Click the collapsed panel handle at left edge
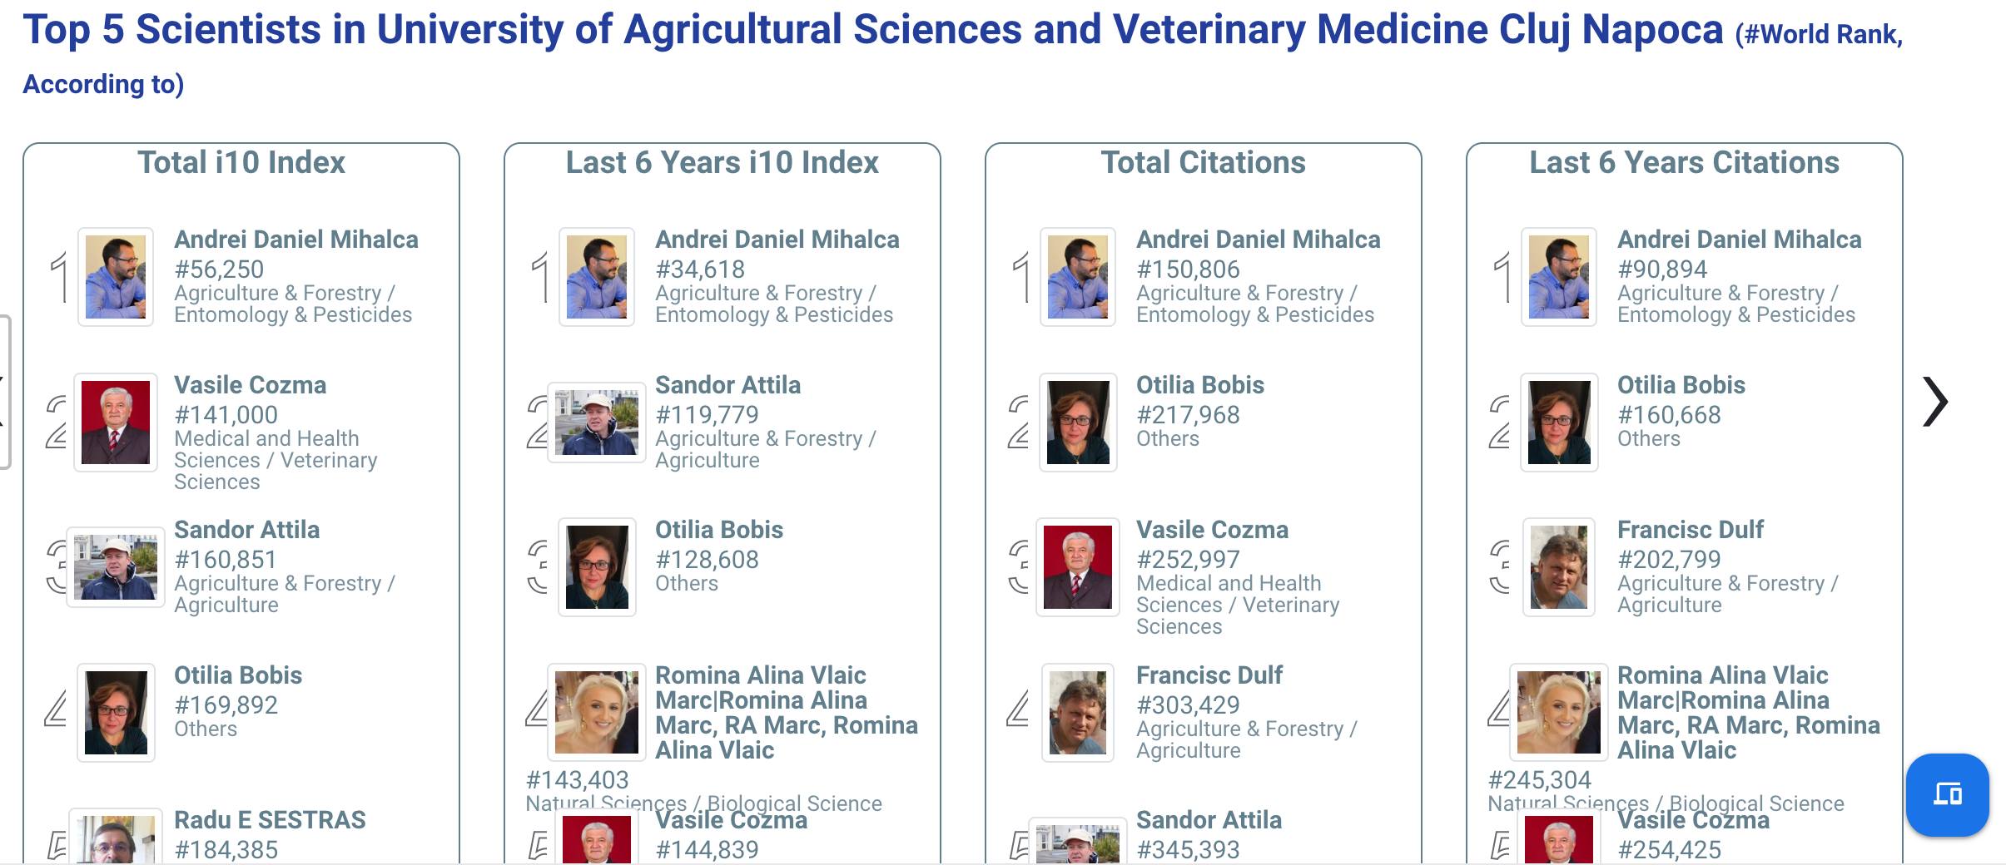Screen dimensions: 2006x865 click(x=5, y=392)
